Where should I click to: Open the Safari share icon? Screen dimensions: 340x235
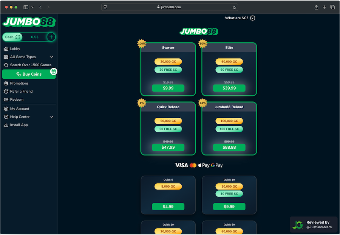pos(316,7)
